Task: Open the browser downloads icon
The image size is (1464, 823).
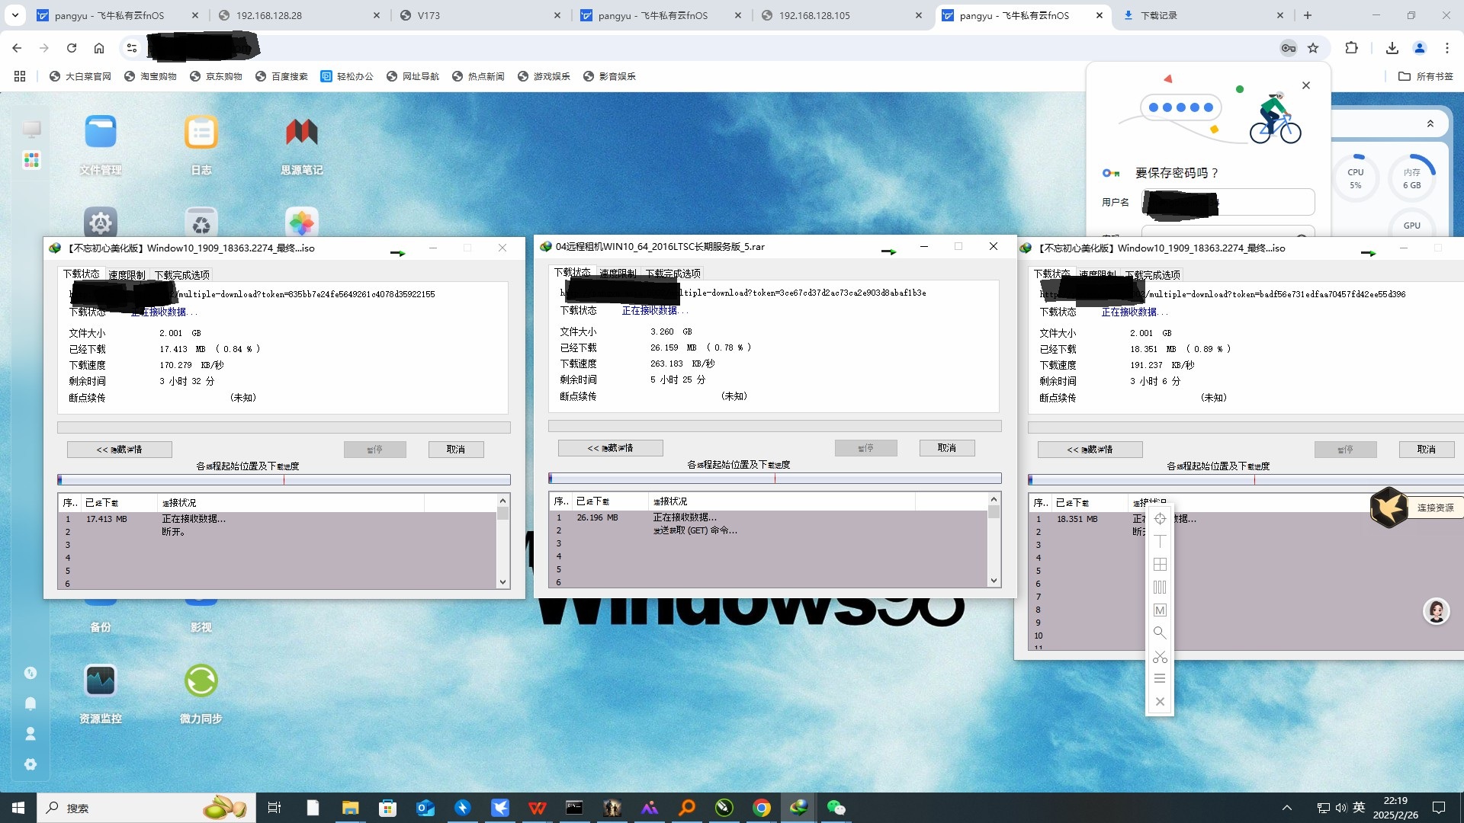Action: [1392, 48]
